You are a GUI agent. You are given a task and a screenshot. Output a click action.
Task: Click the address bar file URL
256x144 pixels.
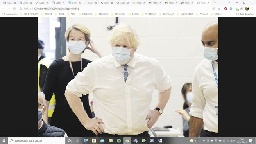coord(57,9)
